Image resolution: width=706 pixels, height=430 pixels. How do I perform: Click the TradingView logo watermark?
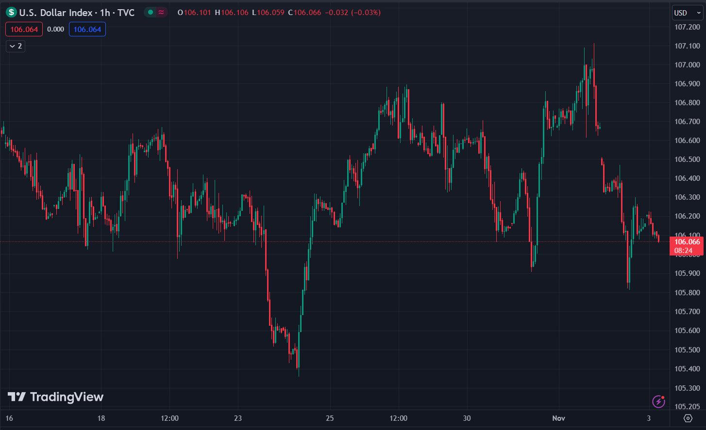coord(56,397)
